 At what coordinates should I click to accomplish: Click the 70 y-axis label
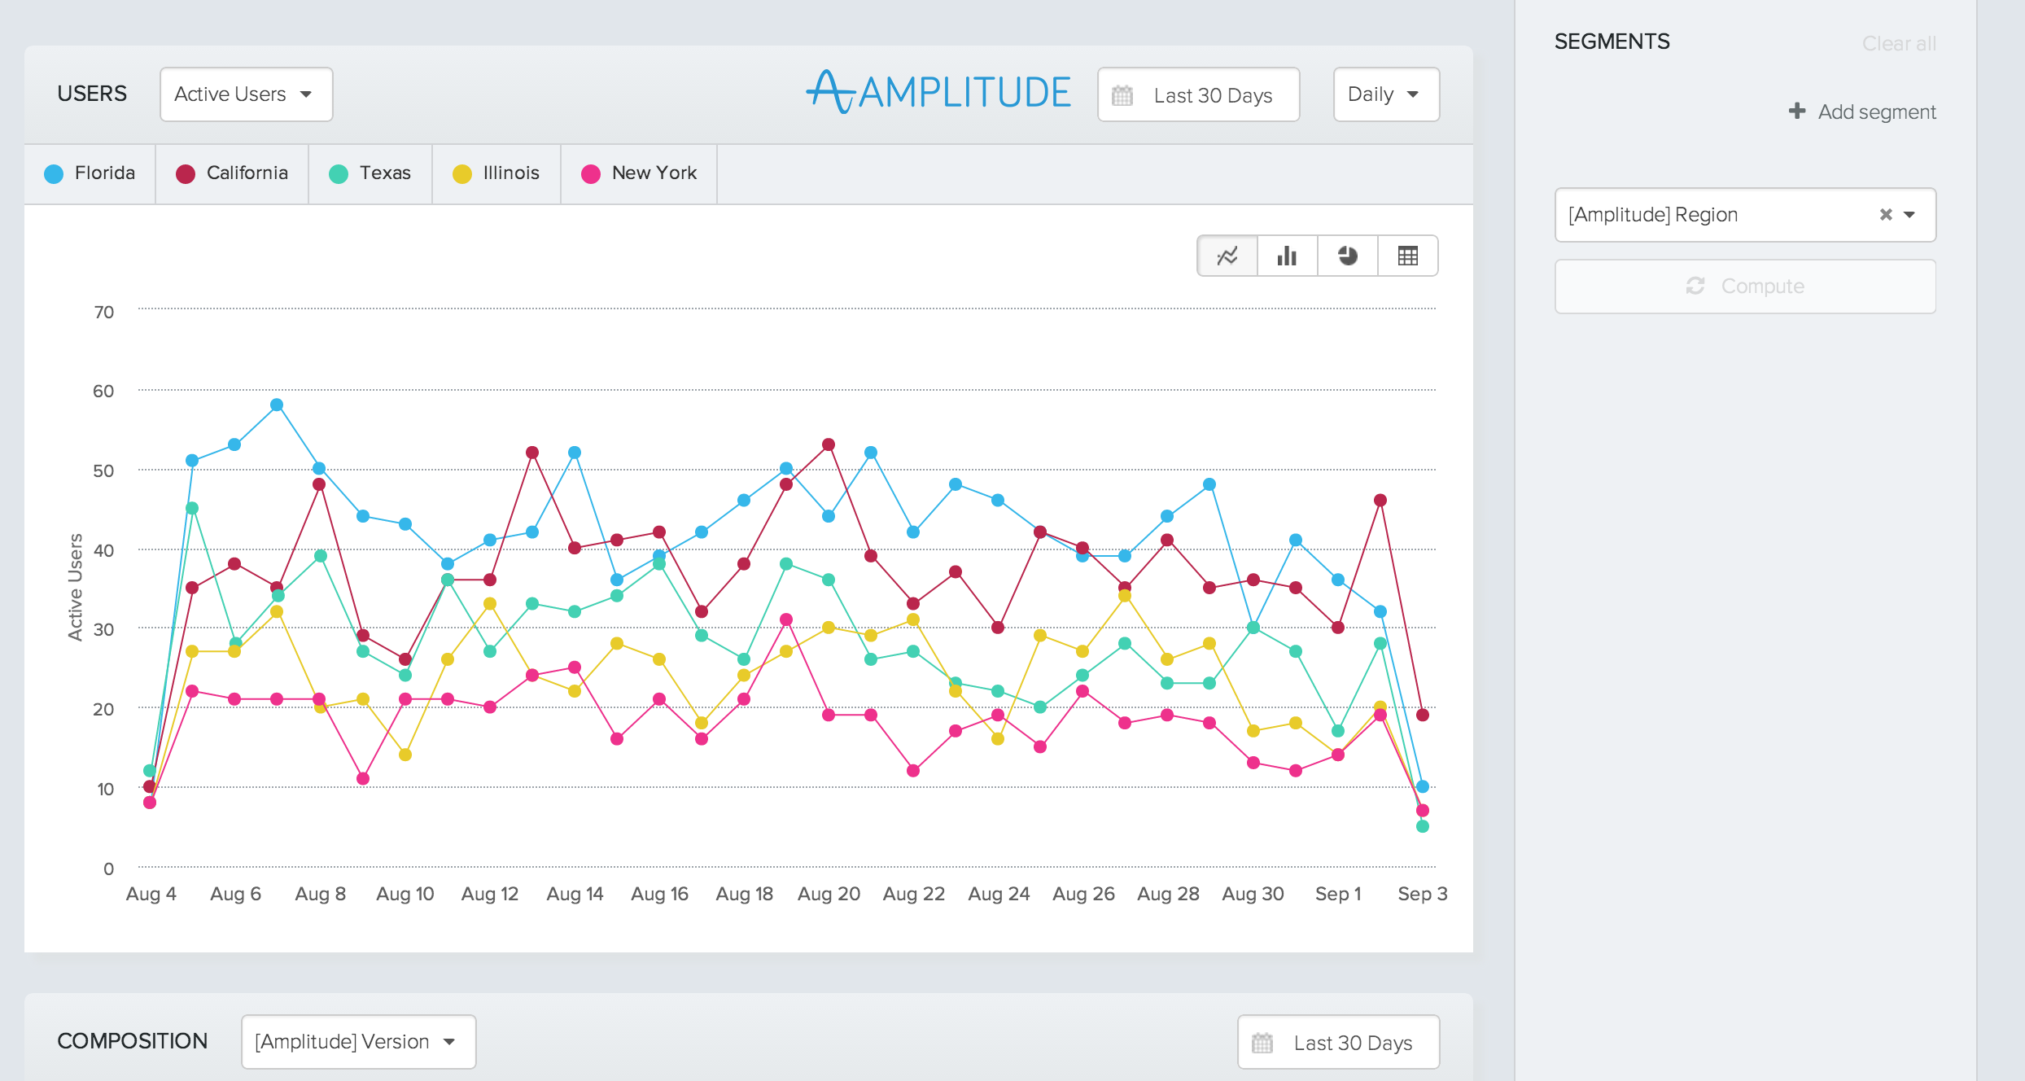point(104,312)
